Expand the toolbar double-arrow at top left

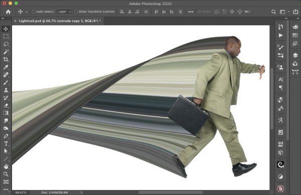click(x=3, y=19)
